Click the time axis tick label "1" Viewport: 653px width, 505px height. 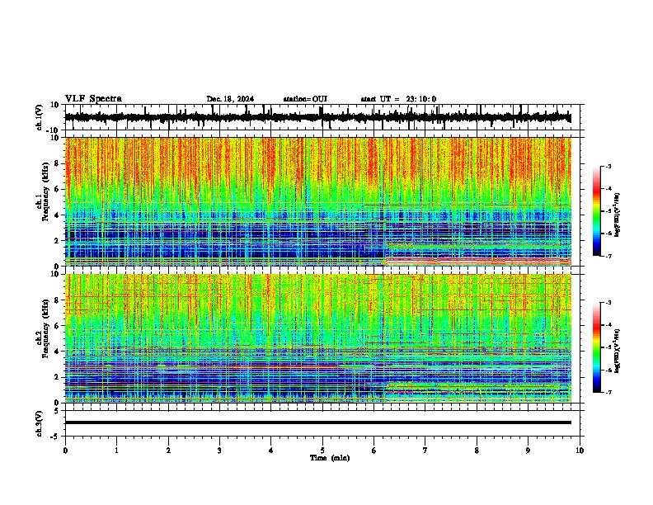coord(116,451)
